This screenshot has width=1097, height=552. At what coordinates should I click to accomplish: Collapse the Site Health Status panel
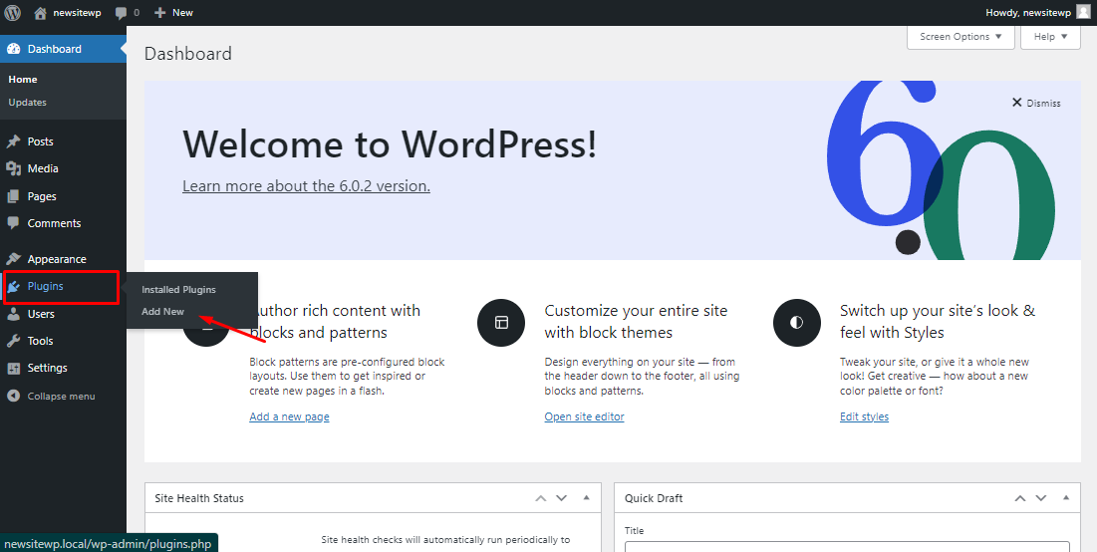(x=586, y=498)
